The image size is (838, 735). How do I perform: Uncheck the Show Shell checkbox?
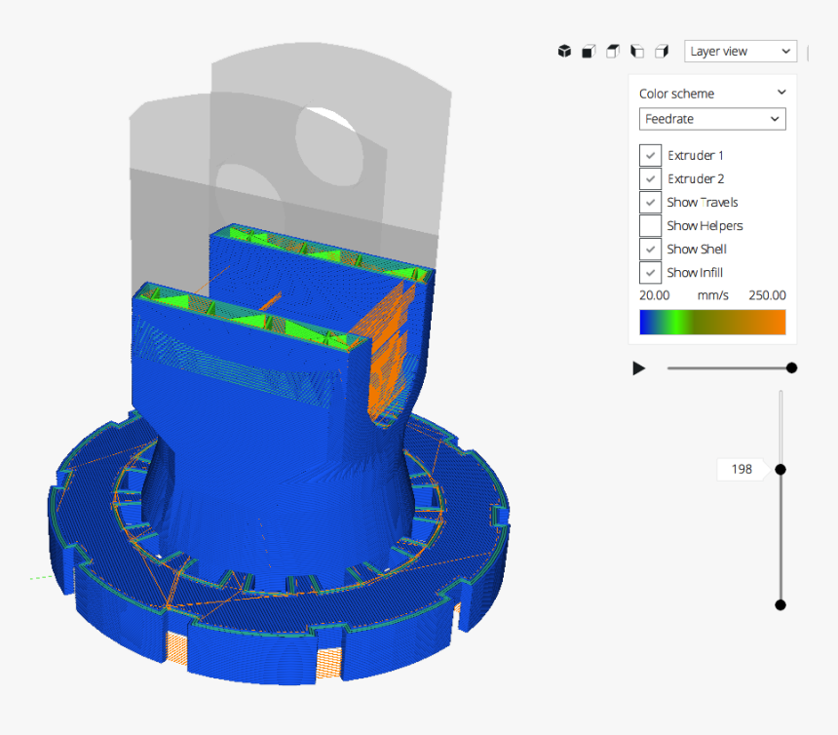tap(650, 250)
